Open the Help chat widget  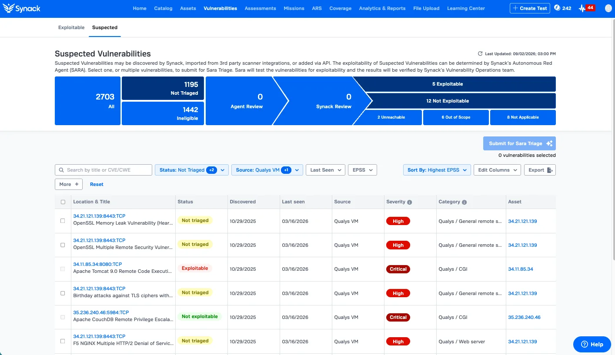coord(592,344)
